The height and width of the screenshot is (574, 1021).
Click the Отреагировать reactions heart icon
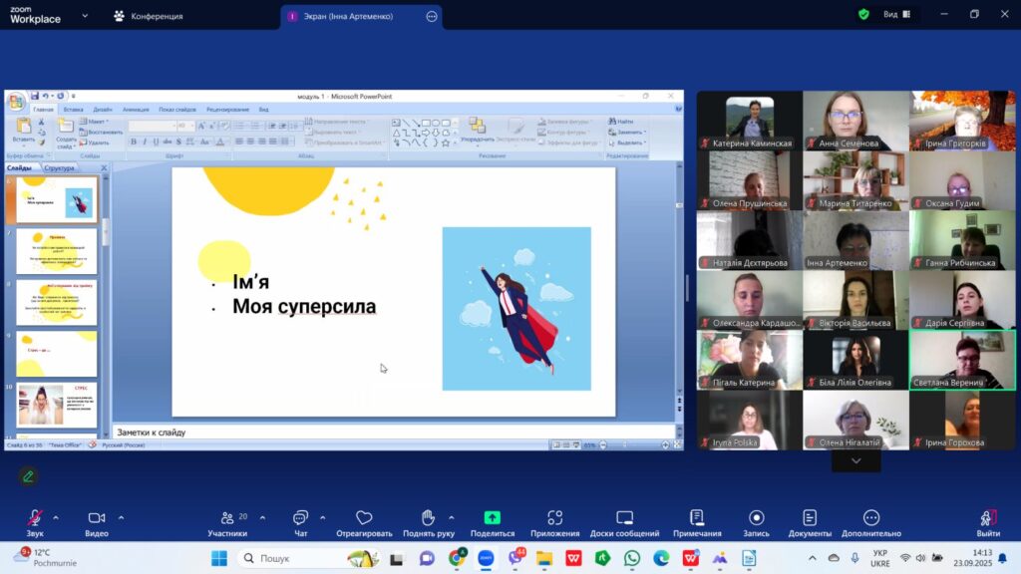tap(364, 518)
